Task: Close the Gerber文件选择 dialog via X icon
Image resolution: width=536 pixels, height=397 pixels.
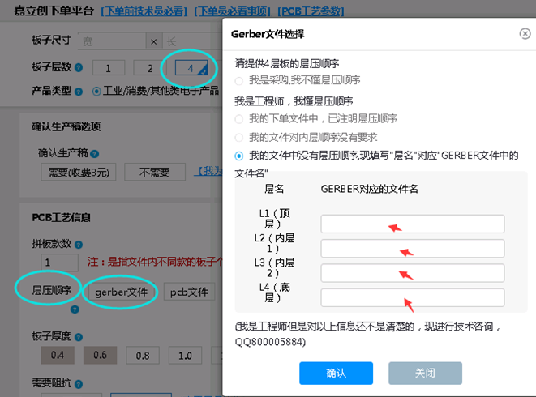Action: 525,33
